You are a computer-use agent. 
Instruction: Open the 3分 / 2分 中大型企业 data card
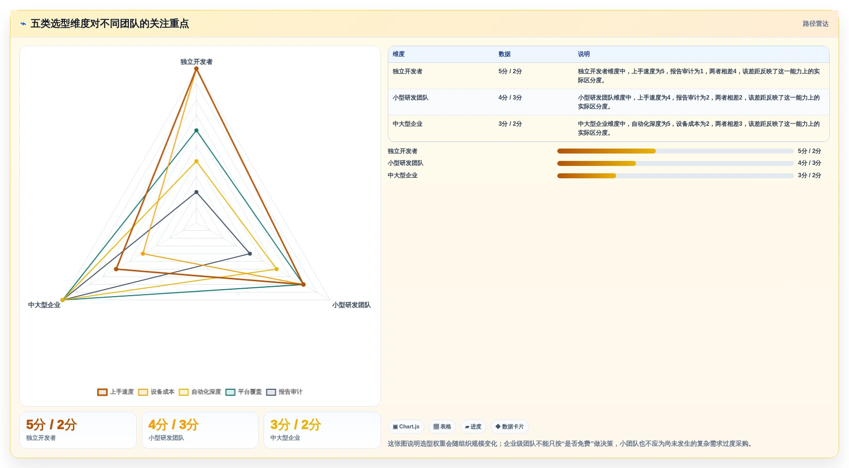coord(322,430)
